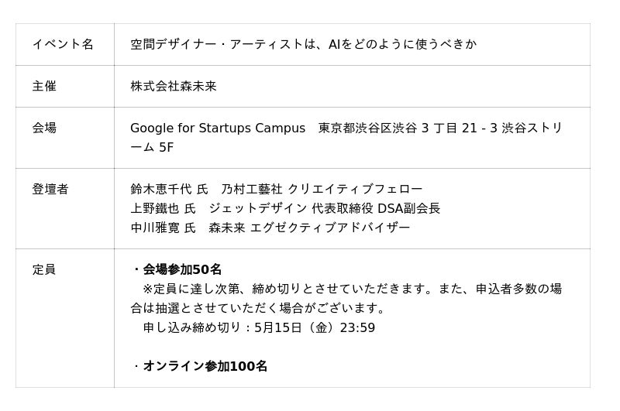The height and width of the screenshot is (411, 620).
Task: Click the 5F floor text
Action: point(166,147)
